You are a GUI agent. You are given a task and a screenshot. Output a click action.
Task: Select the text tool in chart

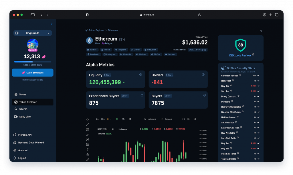click(88, 150)
